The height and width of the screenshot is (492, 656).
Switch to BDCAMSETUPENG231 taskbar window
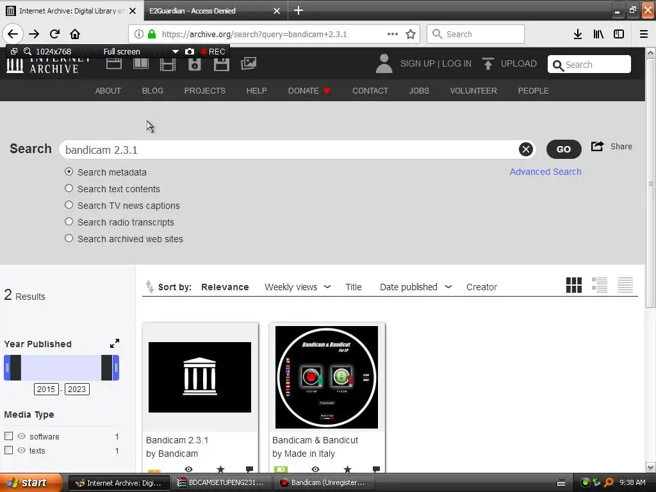coord(221,482)
